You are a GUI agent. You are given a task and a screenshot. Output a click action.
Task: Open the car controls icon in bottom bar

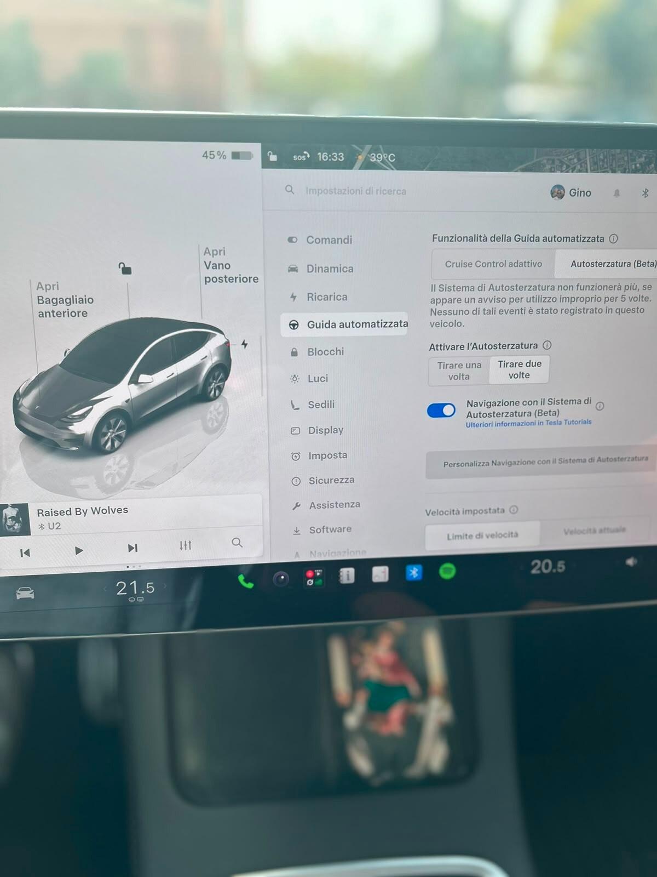coord(25,593)
